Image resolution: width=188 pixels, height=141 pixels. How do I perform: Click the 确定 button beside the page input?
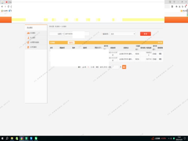pyautogui.click(x=124, y=67)
